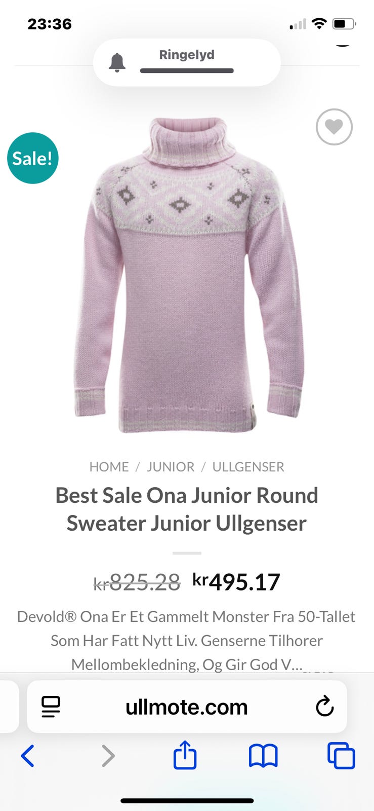
Task: Open the Safari share sheet
Action: pos(185,755)
